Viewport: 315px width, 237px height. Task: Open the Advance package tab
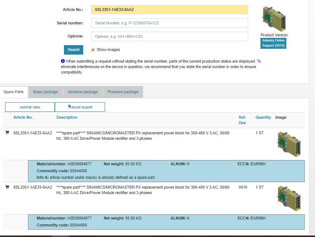click(83, 92)
